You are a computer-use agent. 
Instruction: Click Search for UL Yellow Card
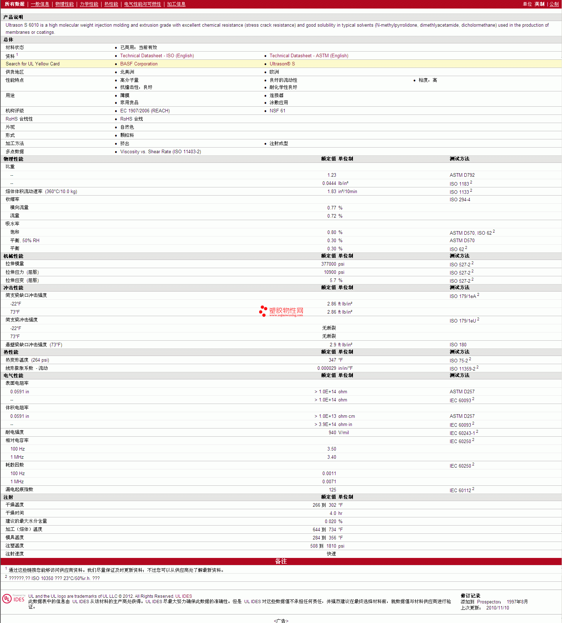tap(33, 64)
